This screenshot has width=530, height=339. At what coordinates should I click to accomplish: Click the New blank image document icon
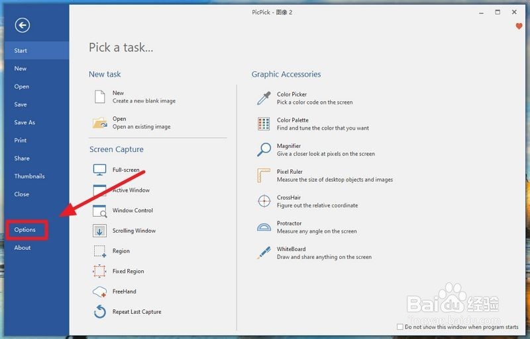pos(100,96)
